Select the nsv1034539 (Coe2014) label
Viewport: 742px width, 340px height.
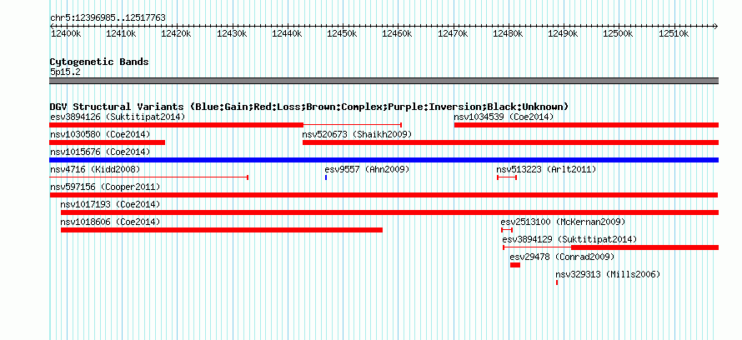click(504, 117)
